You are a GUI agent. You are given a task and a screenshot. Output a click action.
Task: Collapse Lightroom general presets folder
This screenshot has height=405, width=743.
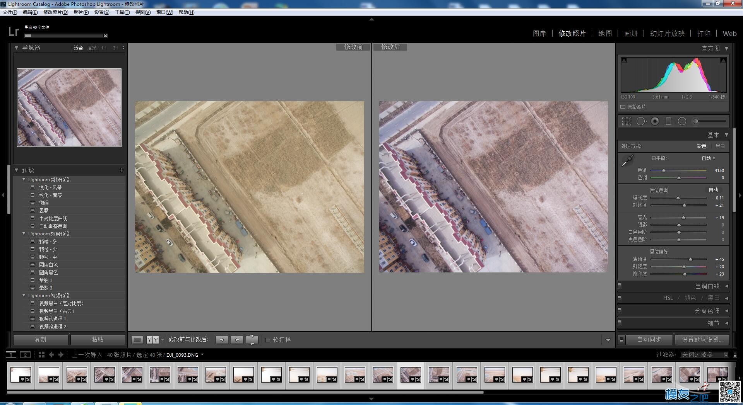coord(24,180)
